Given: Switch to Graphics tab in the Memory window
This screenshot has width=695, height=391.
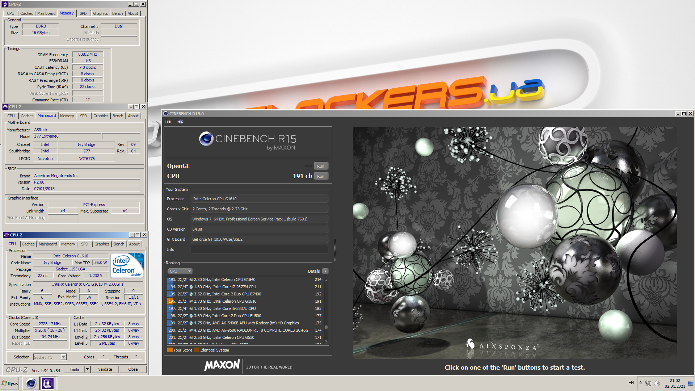Looking at the screenshot, I should (x=101, y=13).
